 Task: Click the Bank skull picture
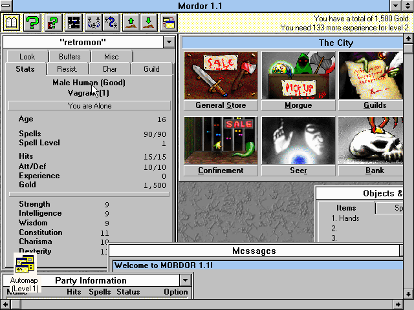point(371,141)
